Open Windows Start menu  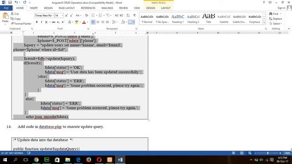coord(5,160)
